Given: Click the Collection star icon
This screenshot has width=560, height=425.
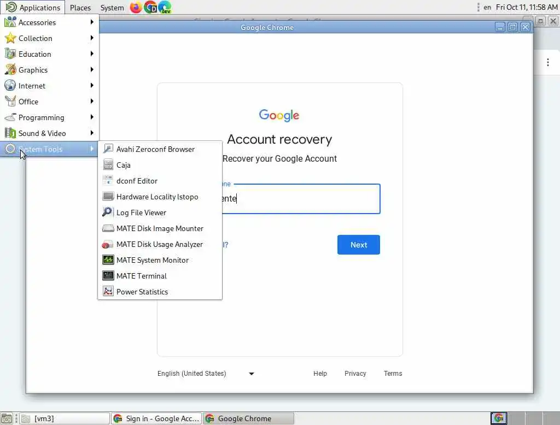Looking at the screenshot, I should (10, 38).
